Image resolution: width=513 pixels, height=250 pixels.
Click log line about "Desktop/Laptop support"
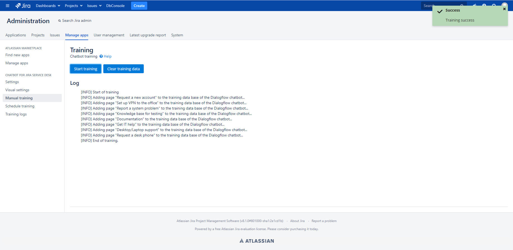(x=164, y=130)
